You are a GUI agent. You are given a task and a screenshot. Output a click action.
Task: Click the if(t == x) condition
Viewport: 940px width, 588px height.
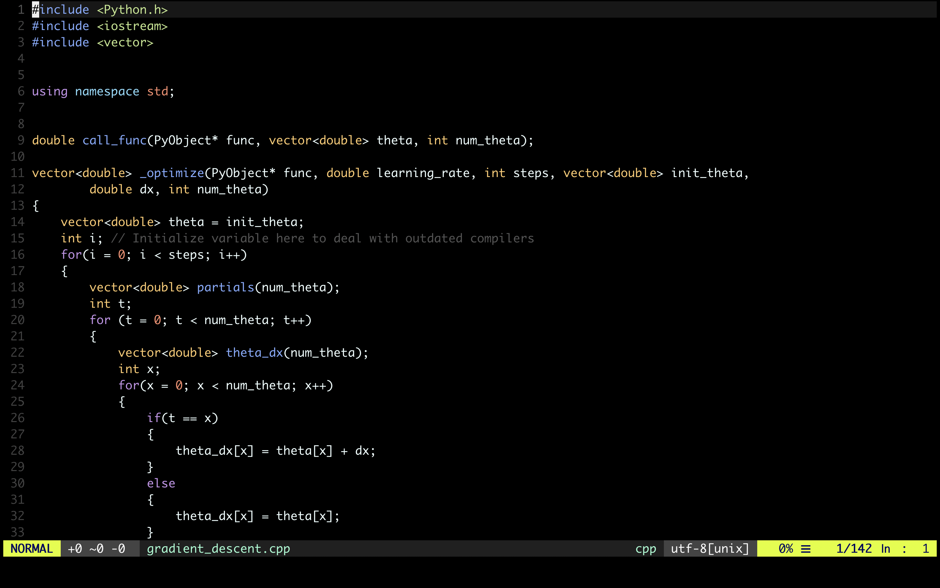tap(182, 418)
